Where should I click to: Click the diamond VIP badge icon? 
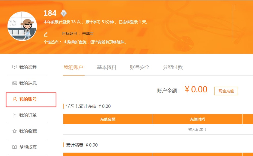(x=63, y=13)
